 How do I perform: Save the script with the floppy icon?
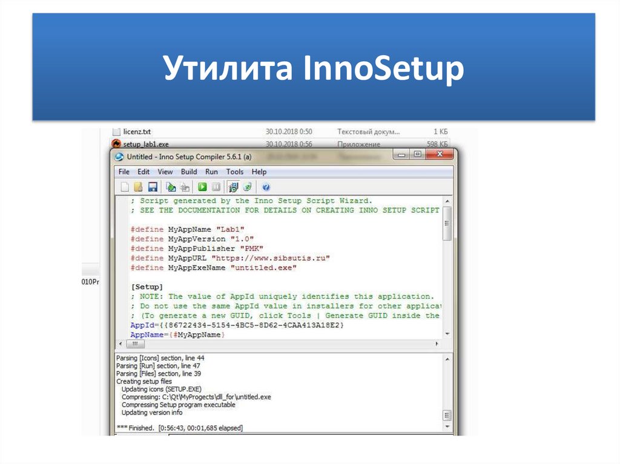click(x=153, y=187)
